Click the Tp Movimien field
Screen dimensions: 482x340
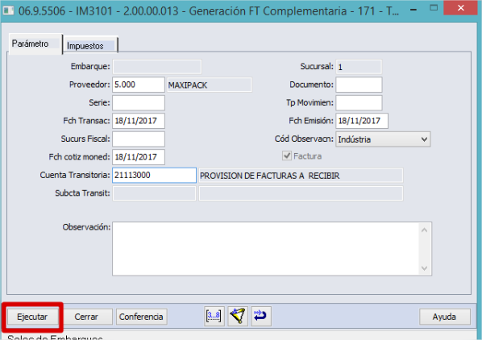(359, 102)
